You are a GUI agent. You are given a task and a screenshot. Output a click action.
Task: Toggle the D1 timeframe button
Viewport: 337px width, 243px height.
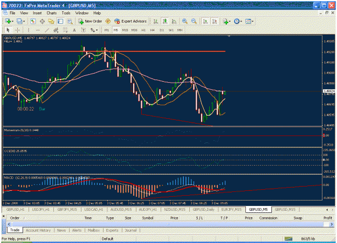click(x=162, y=30)
